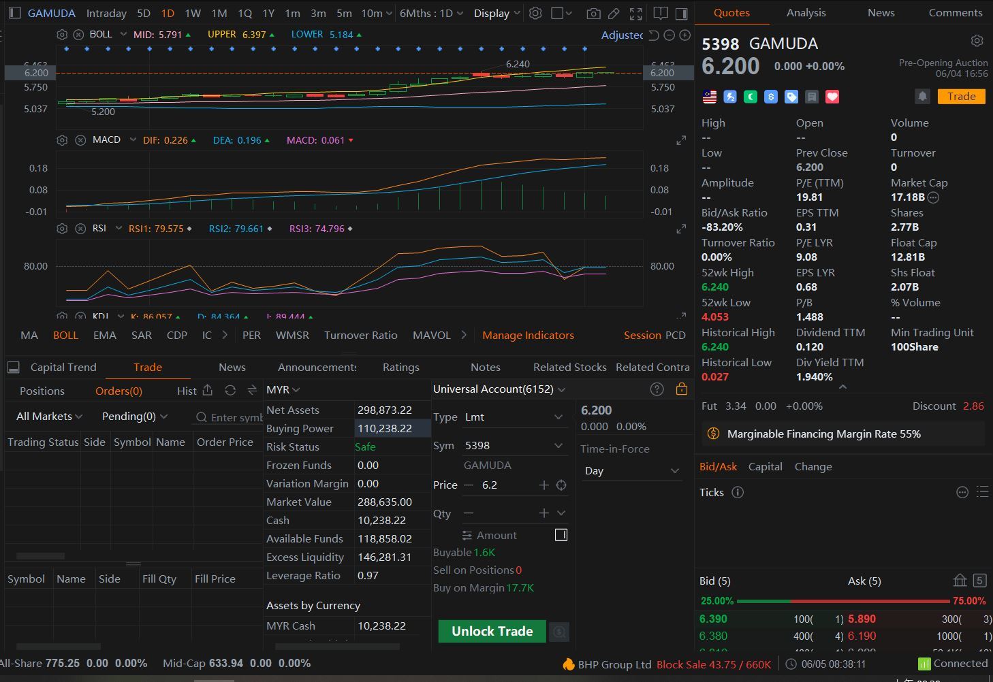Reset chart view with undo arrow
The height and width of the screenshot is (682, 993).
pyautogui.click(x=654, y=35)
